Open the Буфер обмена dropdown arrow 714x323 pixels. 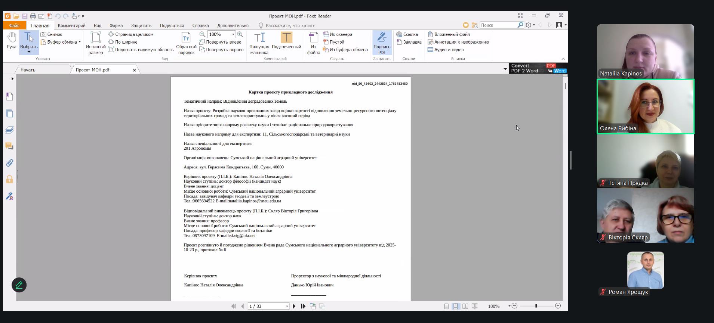point(80,42)
